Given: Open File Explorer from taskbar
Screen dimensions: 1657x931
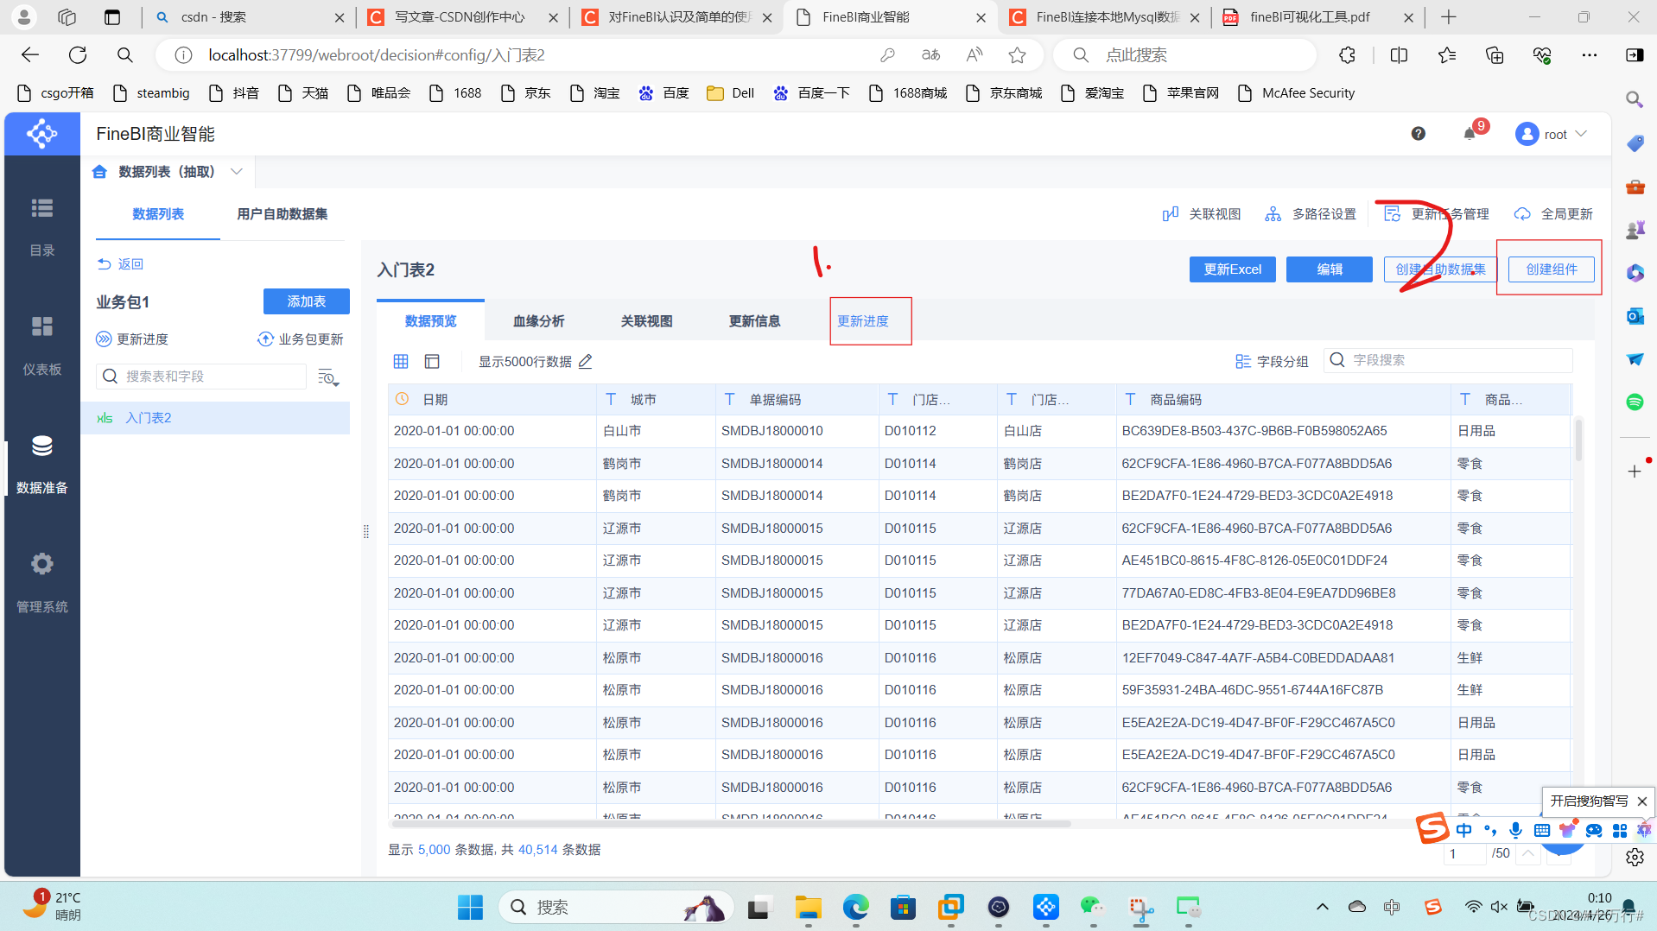Looking at the screenshot, I should 808,908.
